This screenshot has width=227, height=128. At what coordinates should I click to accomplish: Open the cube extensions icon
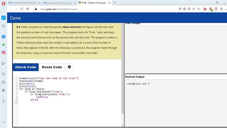tap(221, 9)
